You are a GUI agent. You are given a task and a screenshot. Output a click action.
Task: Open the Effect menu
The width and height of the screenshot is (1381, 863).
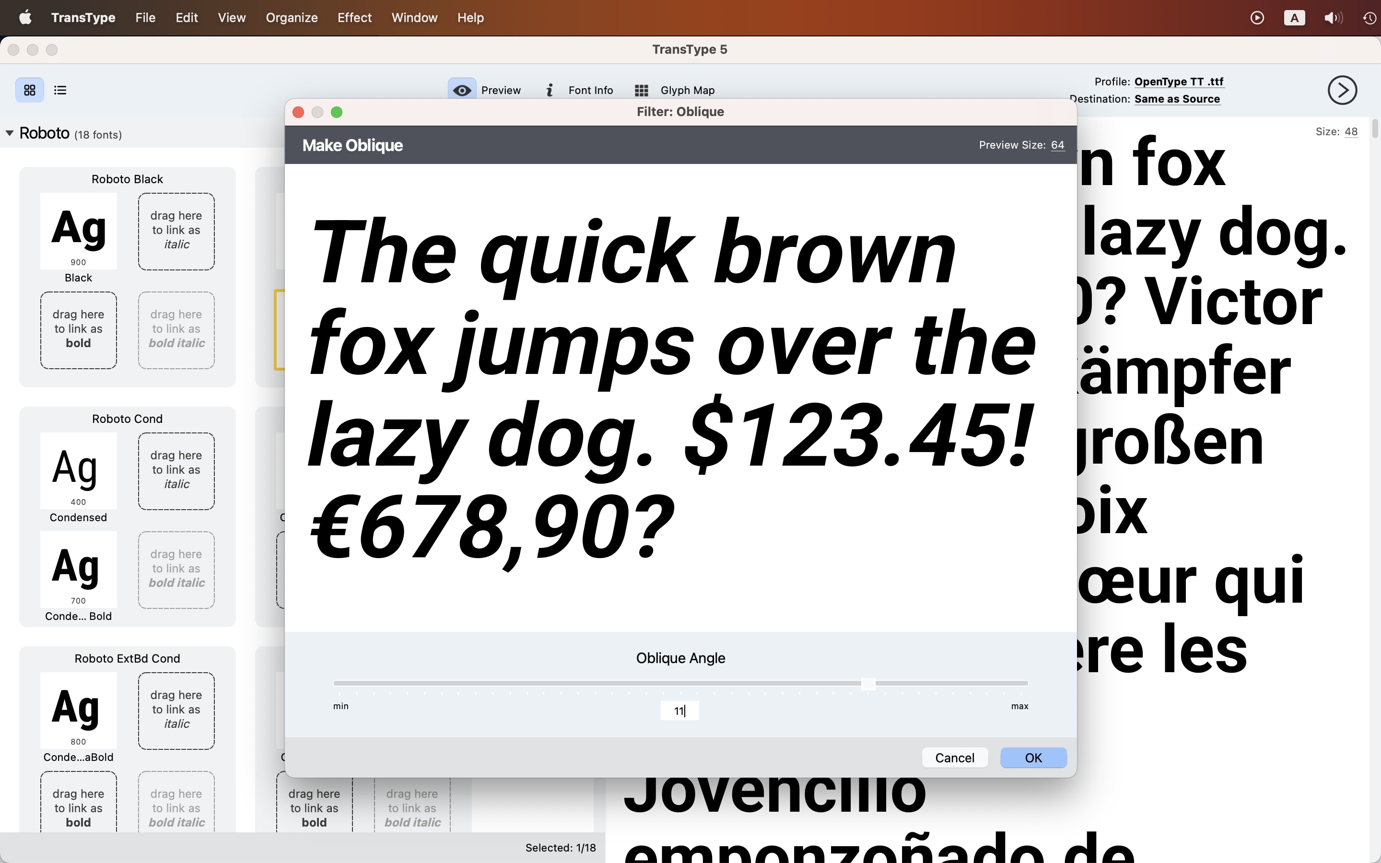click(x=354, y=18)
